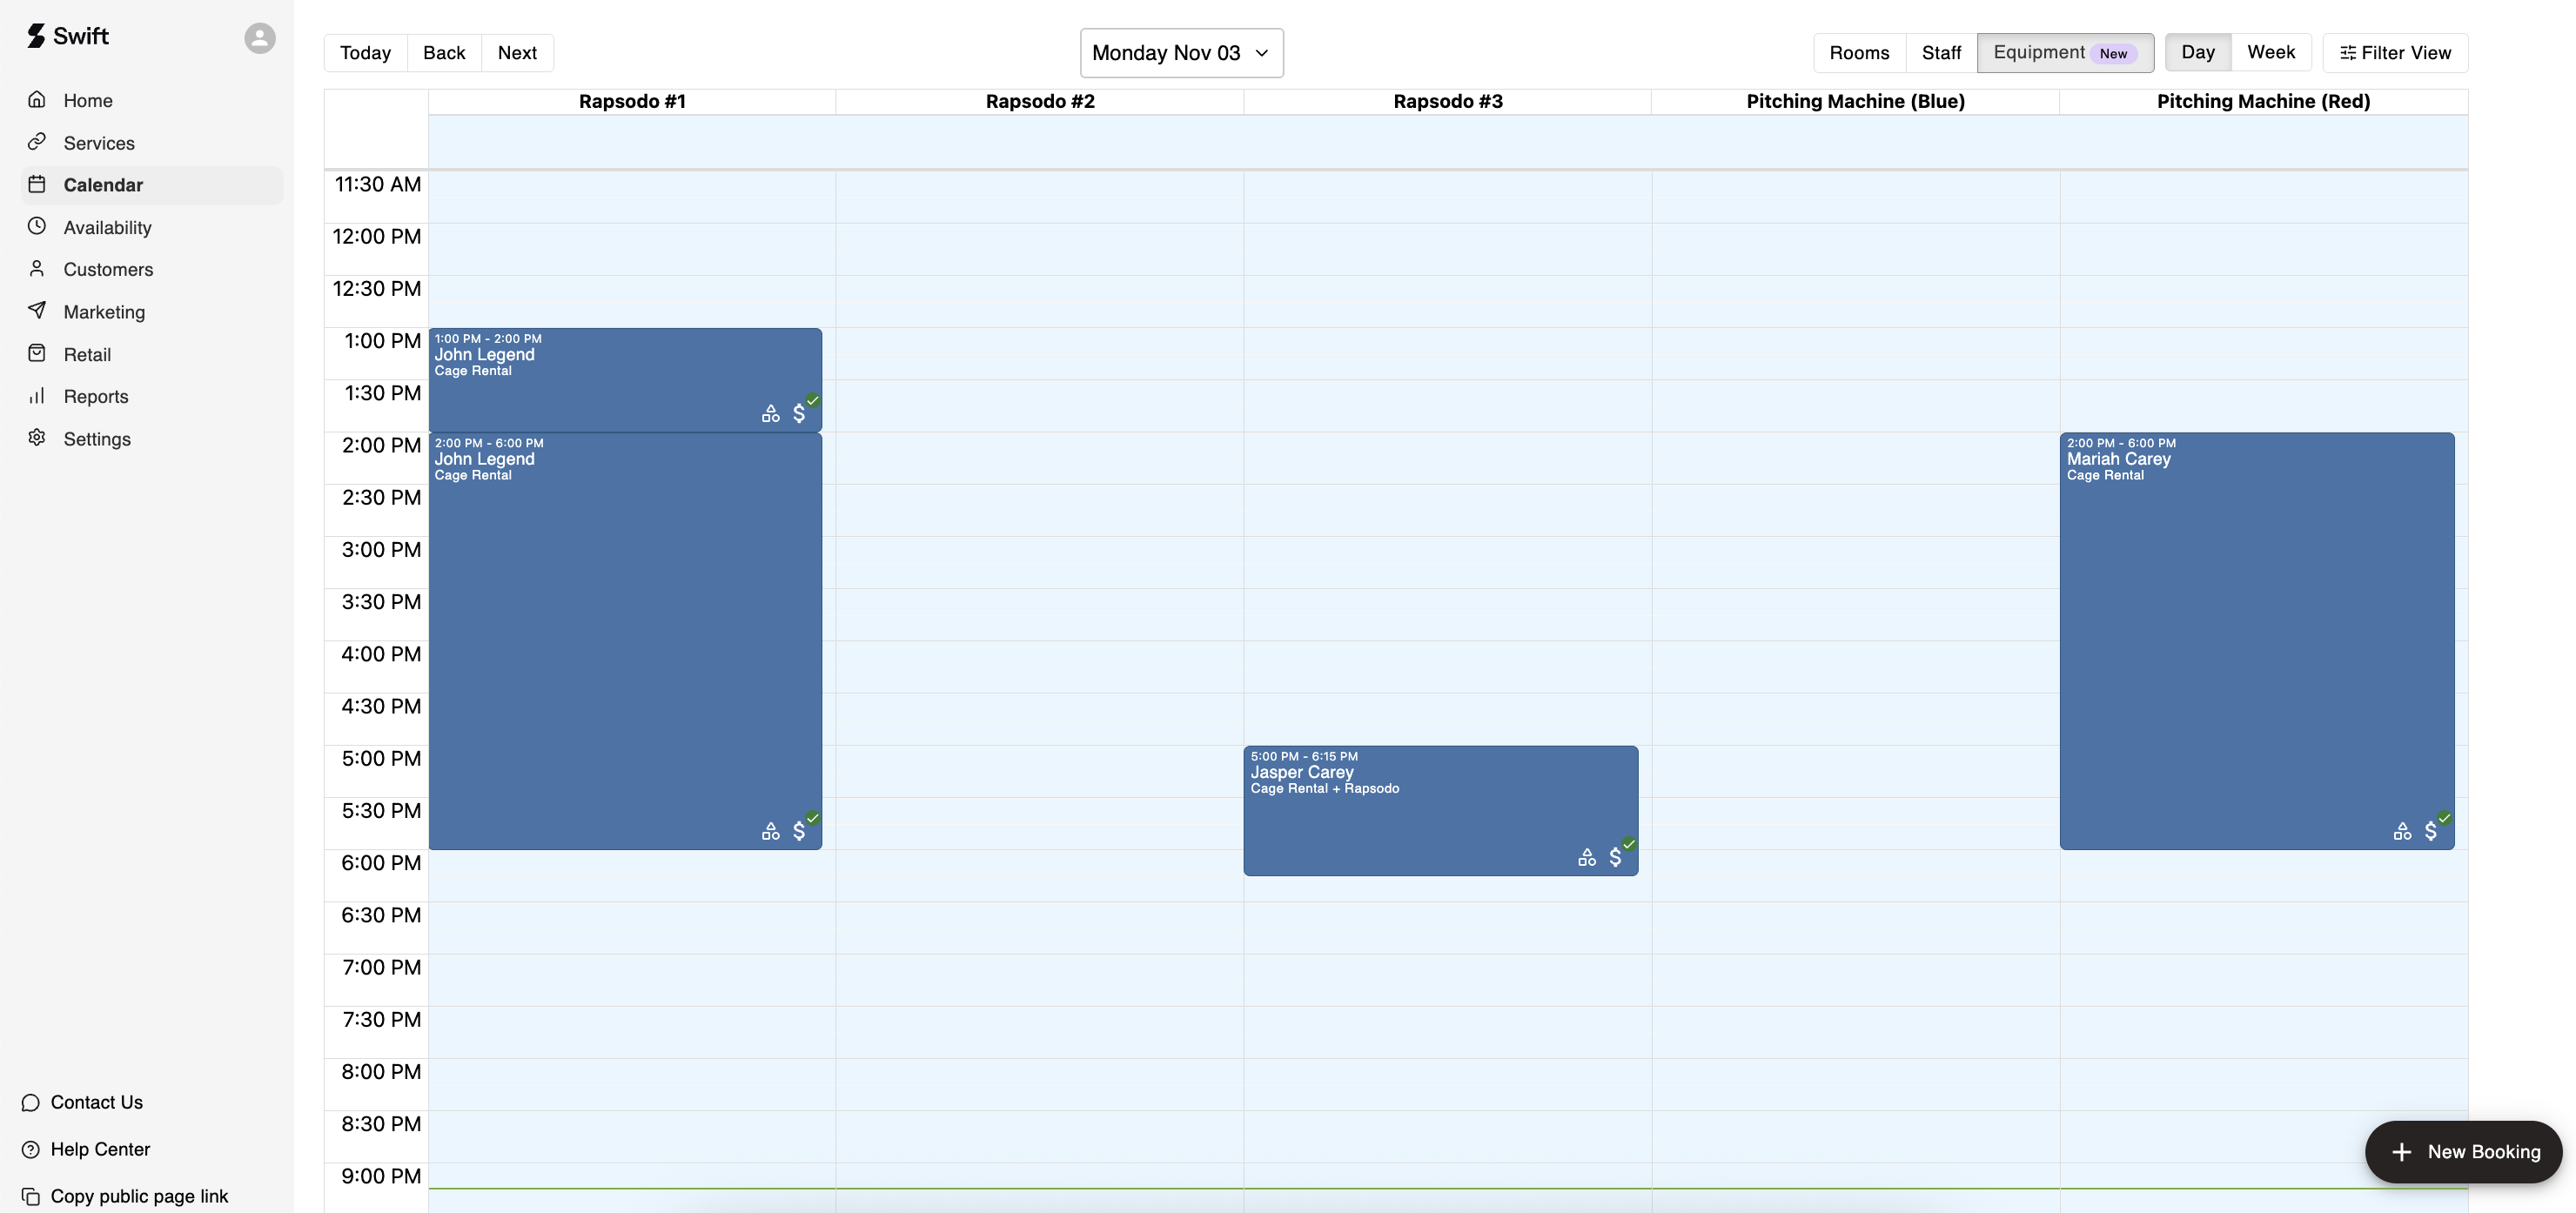
Task: Switch to Week view
Action: click(2270, 52)
